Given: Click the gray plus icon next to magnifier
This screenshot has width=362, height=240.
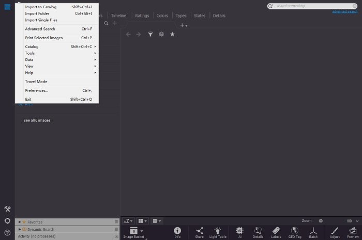Looking at the screenshot, I should click(114, 23).
